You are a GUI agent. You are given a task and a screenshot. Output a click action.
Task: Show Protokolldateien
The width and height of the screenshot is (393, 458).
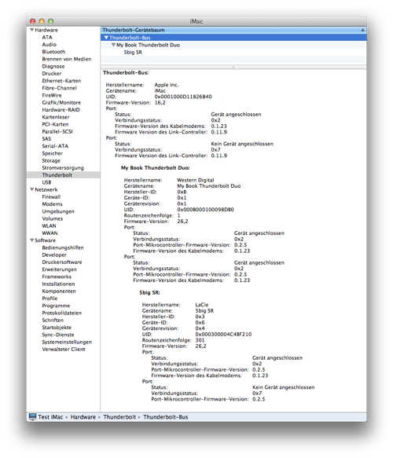coord(62,313)
